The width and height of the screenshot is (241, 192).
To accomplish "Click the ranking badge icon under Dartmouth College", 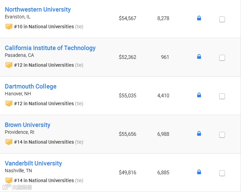I will pyautogui.click(x=9, y=103).
